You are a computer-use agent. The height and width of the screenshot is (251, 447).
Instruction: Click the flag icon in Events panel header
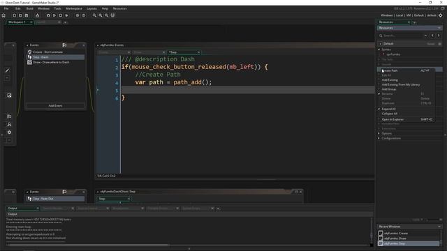click(64, 45)
